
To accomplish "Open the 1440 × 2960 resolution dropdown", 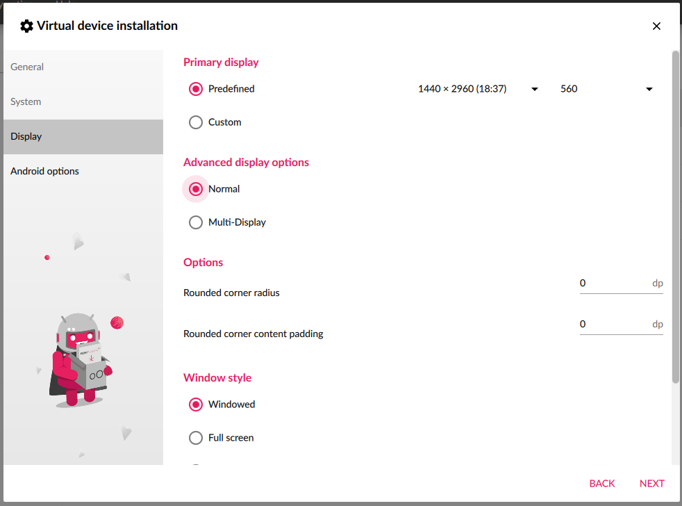I will point(478,89).
